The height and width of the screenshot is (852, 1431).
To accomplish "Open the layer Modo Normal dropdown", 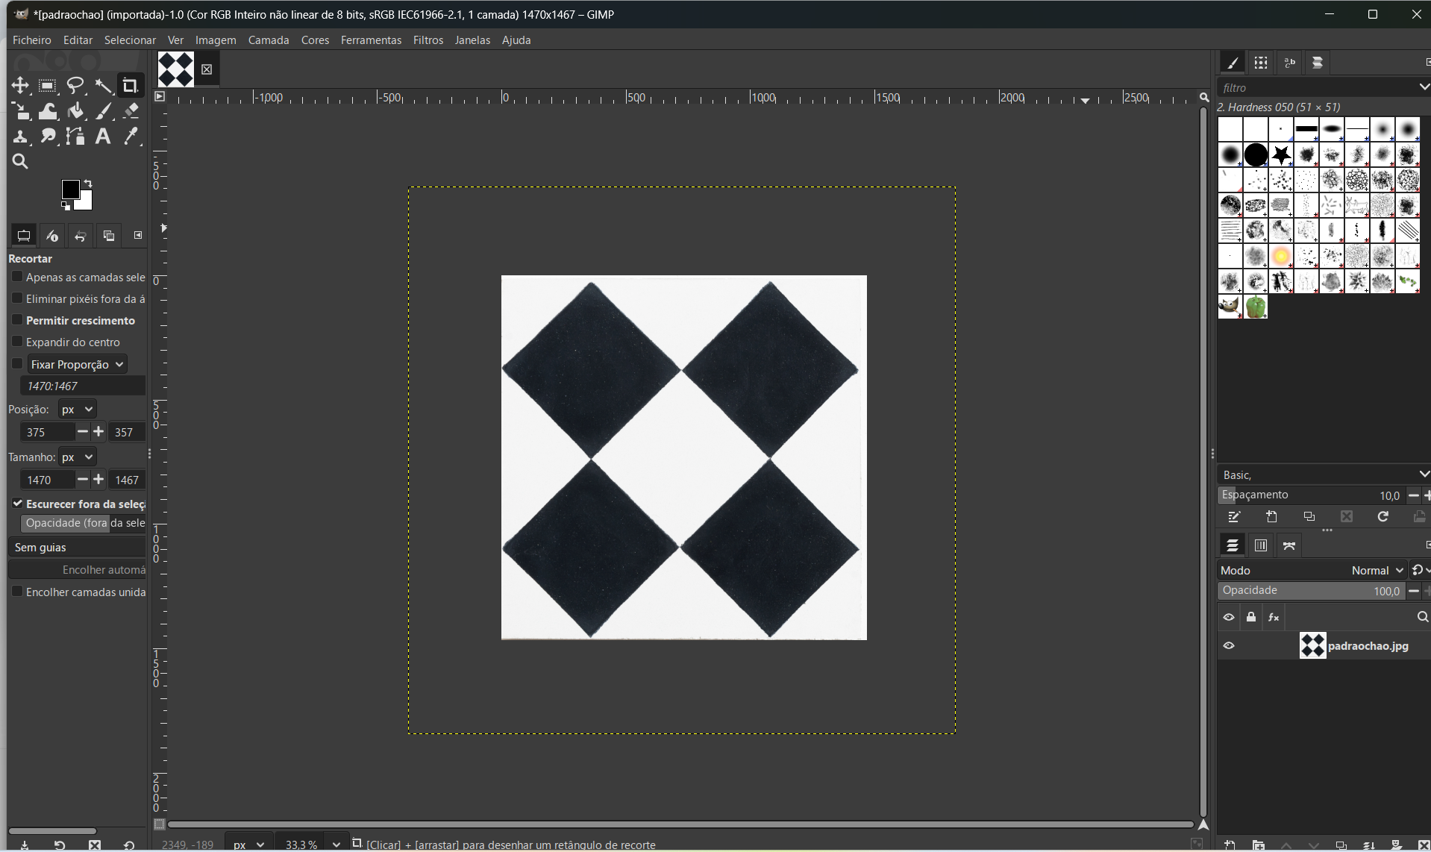I will [1377, 570].
